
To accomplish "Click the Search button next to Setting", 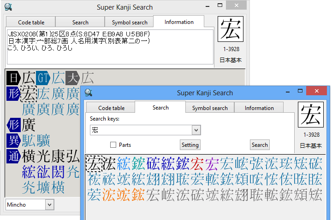I will 260,145.
